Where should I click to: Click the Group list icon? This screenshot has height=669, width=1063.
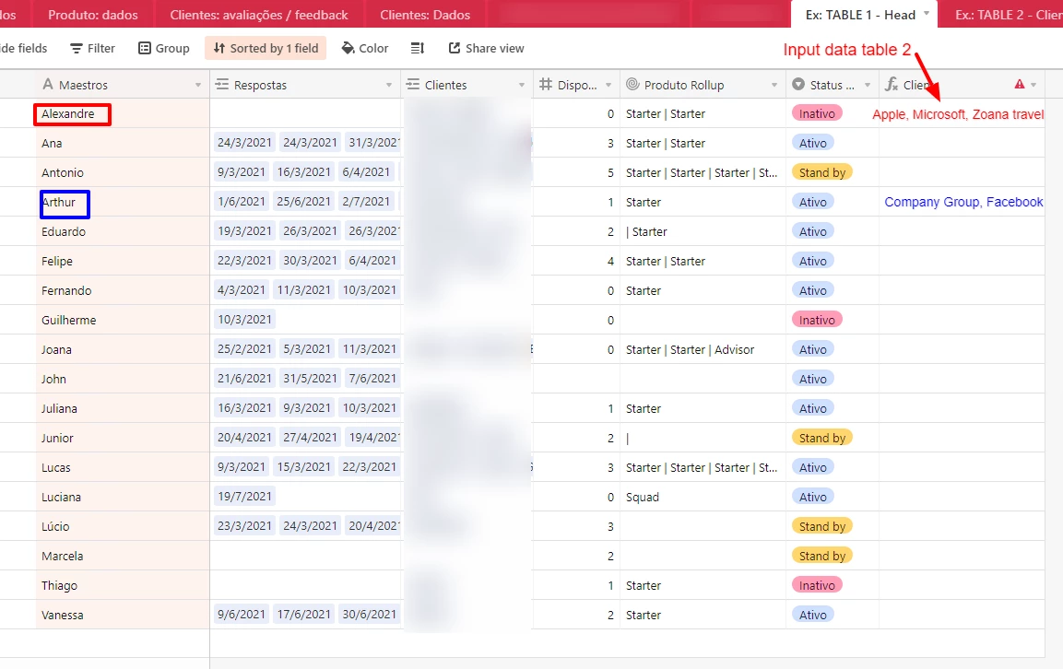pos(145,48)
